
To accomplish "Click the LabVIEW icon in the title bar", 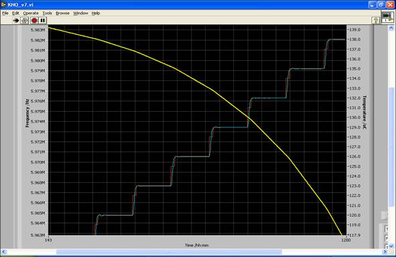I will tap(3, 5).
